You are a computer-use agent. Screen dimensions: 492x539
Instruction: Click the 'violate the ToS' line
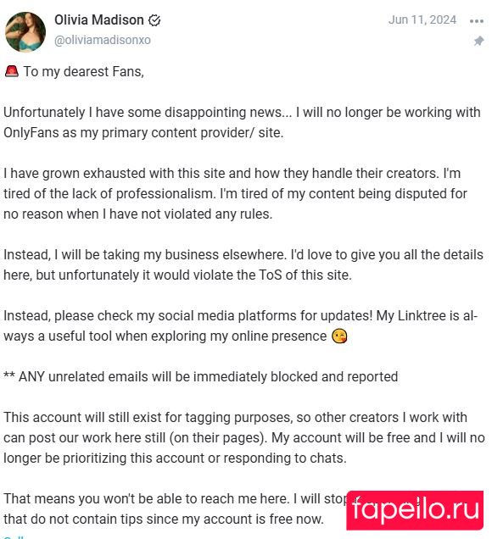tap(177, 275)
